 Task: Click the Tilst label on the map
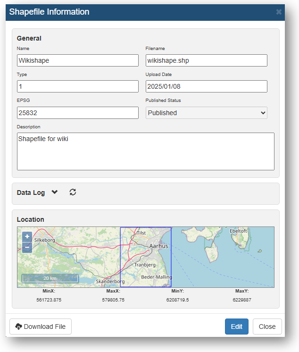point(141,233)
